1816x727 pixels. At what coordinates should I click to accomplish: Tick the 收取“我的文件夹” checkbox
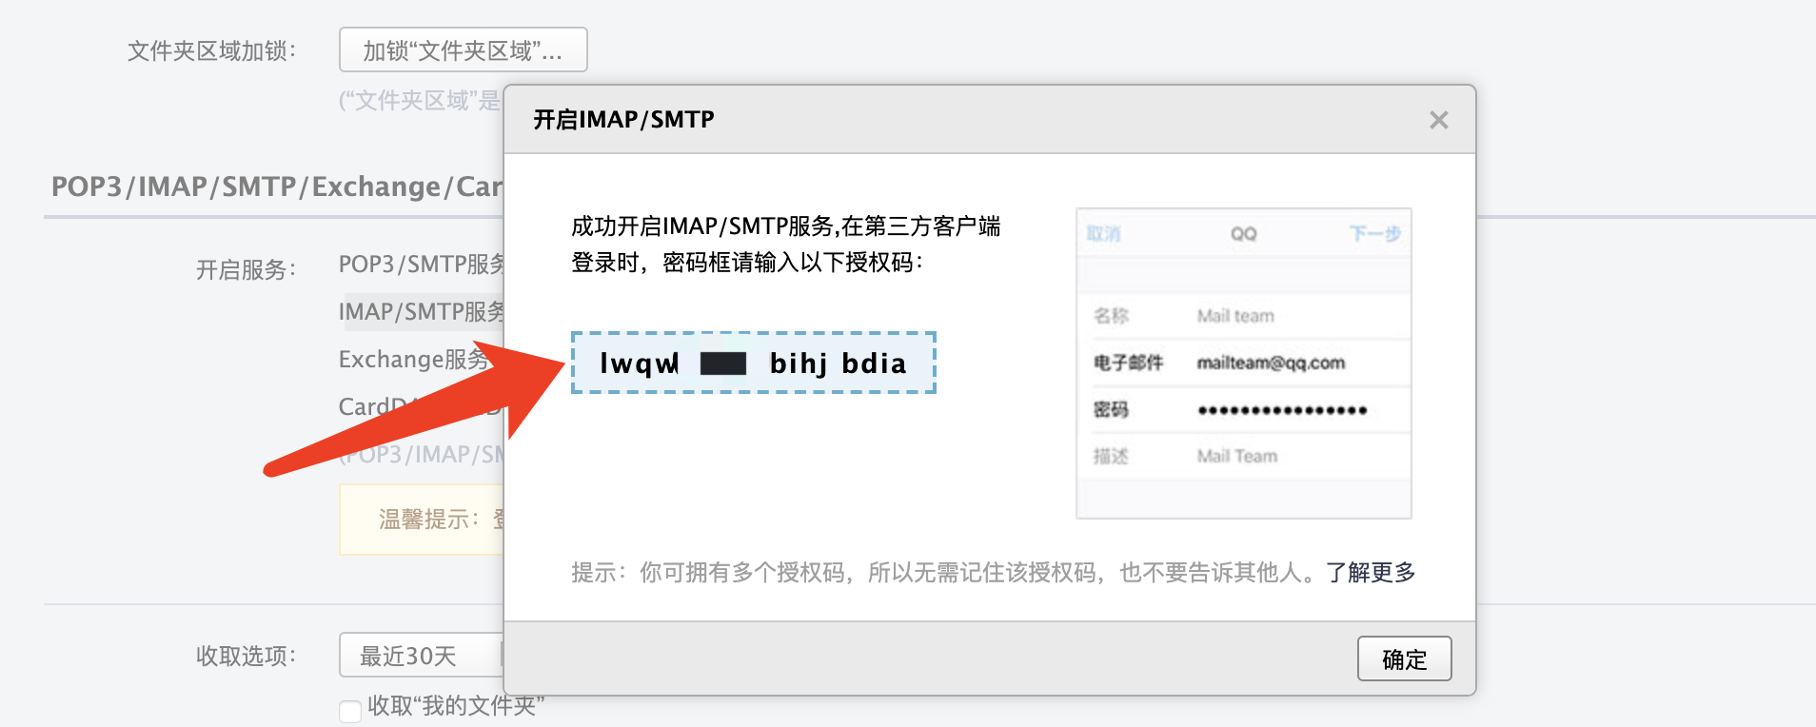pyautogui.click(x=350, y=711)
